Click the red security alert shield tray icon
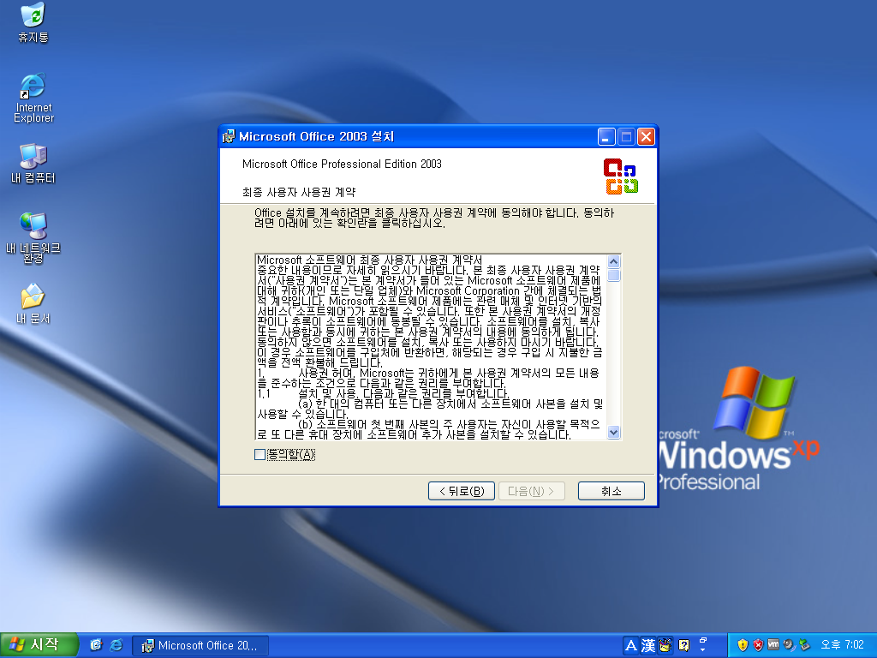 758,645
